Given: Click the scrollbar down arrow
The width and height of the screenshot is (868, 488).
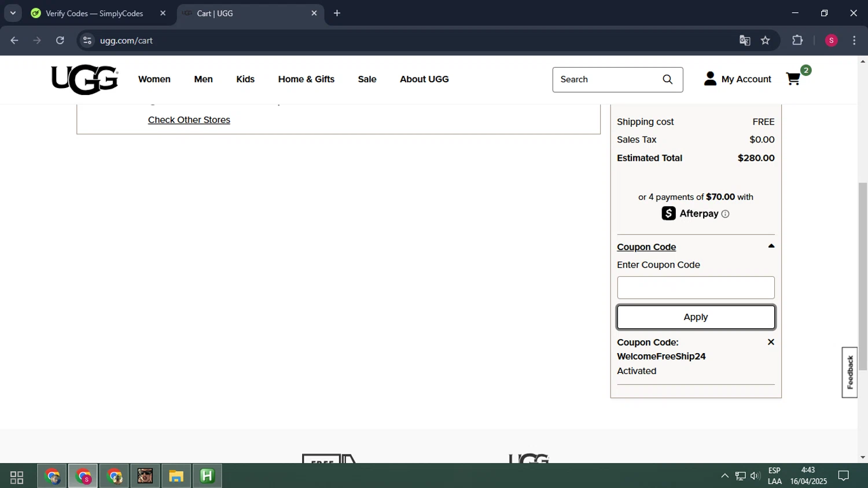Looking at the screenshot, I should tap(863, 457).
